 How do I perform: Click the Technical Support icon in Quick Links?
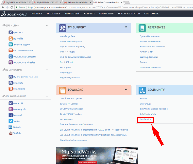tap(11, 44)
